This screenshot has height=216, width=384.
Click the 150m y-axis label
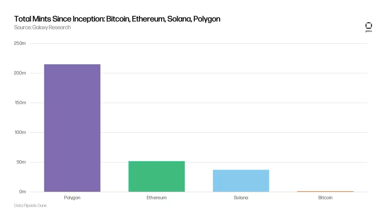(x=20, y=103)
